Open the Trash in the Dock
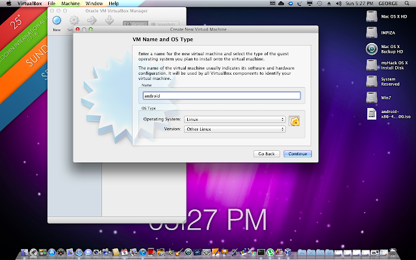Screen dimensions: 416x260 pyautogui.click(x=393, y=252)
